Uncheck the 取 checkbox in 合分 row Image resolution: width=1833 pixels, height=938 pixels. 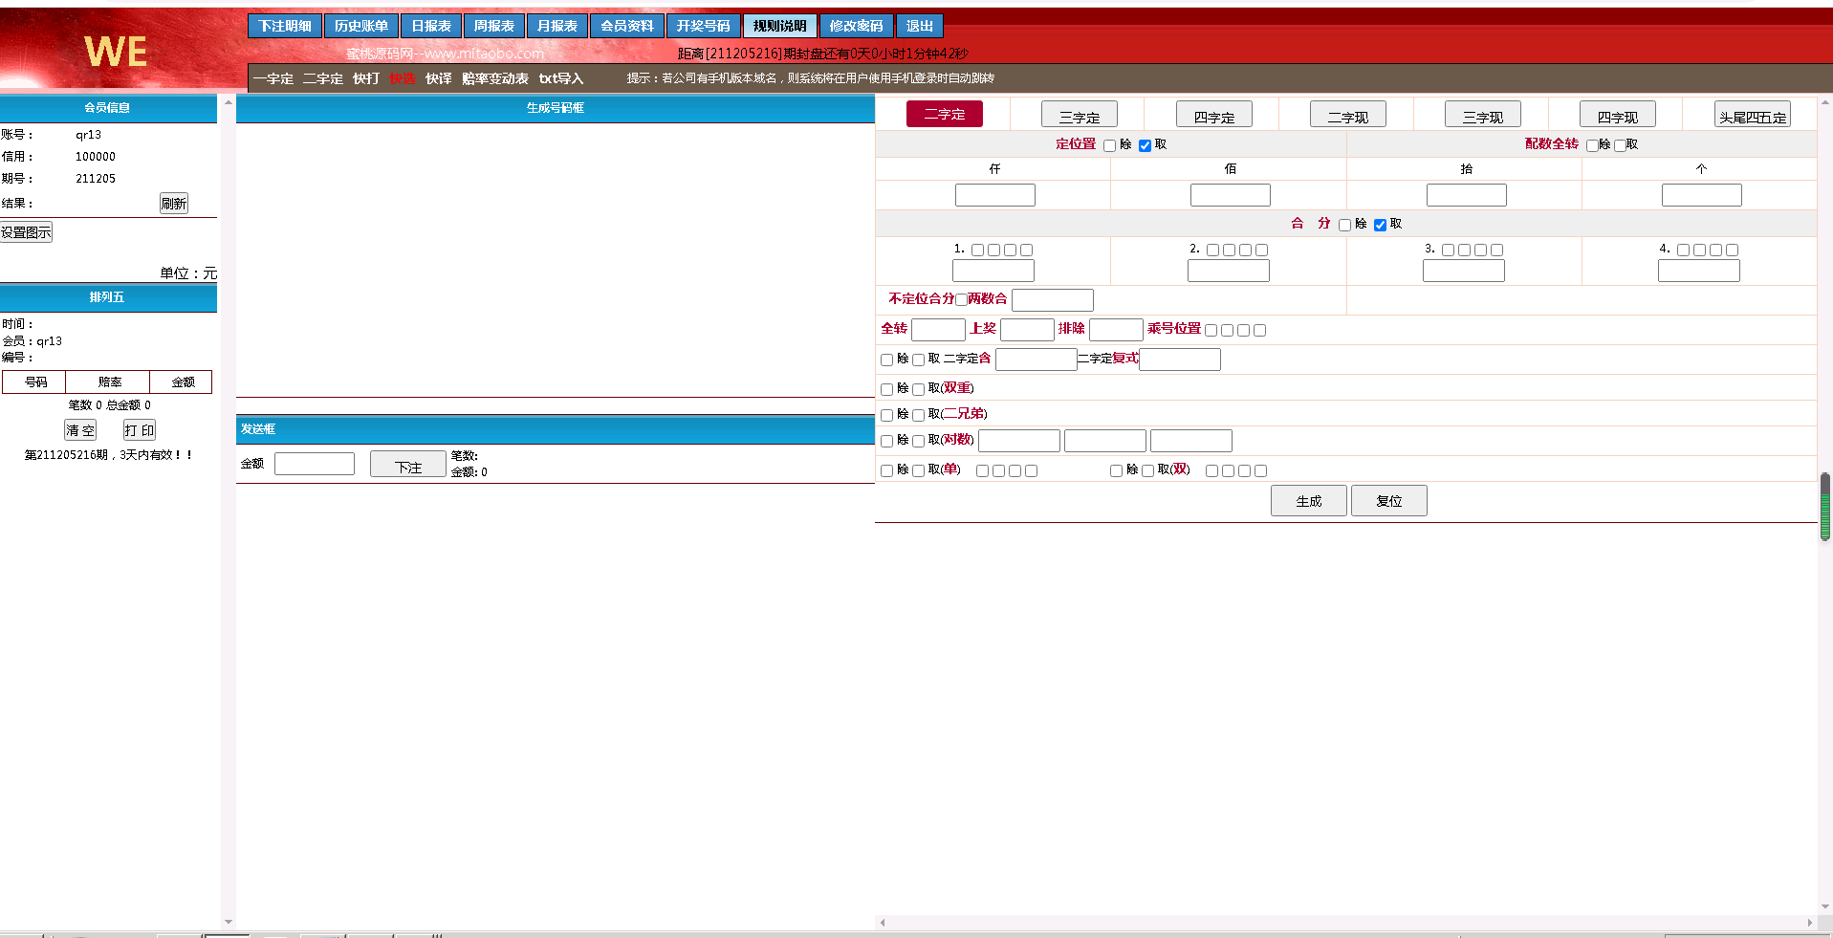tap(1380, 225)
